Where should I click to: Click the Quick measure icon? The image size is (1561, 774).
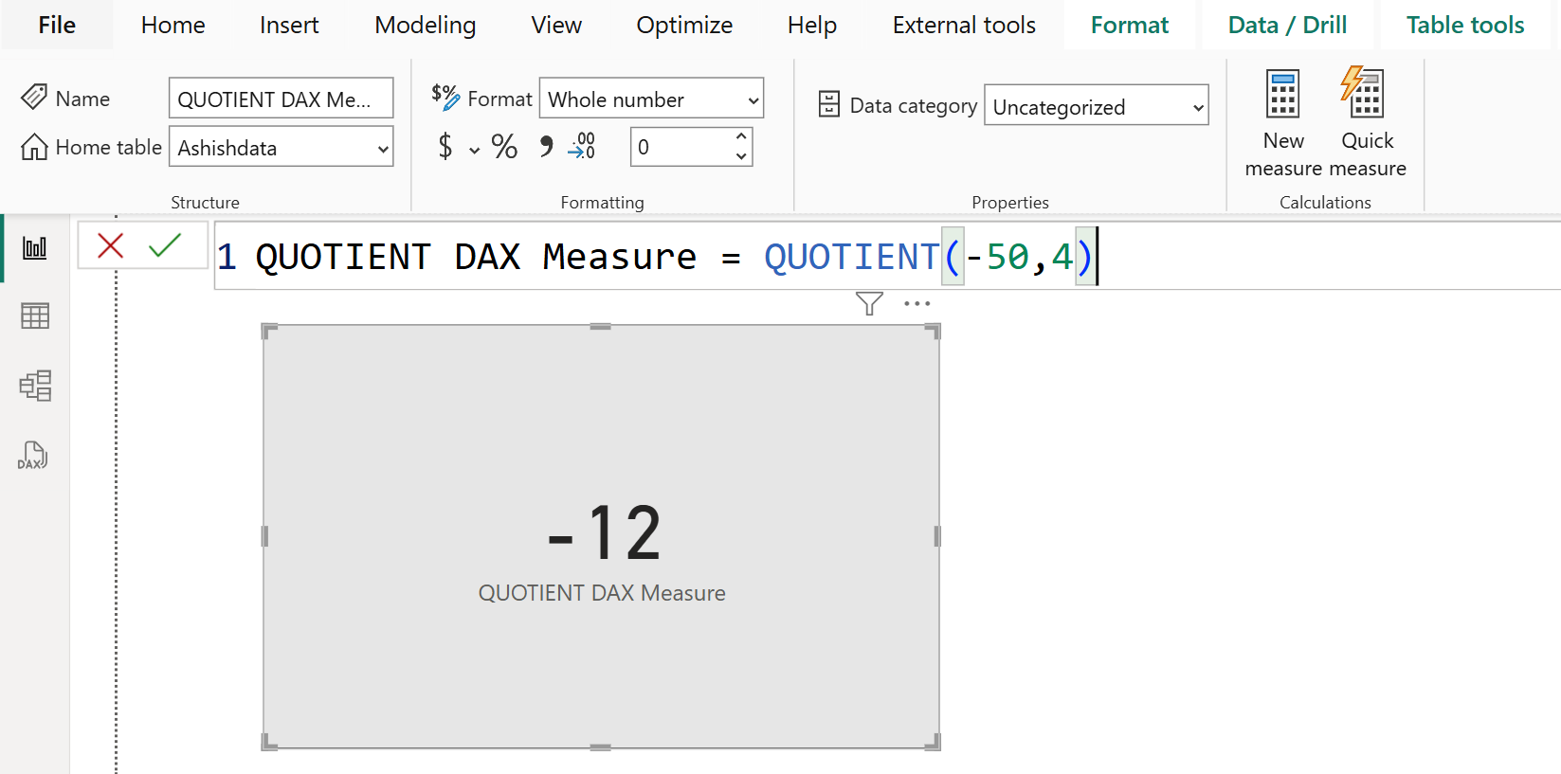pos(1363,95)
